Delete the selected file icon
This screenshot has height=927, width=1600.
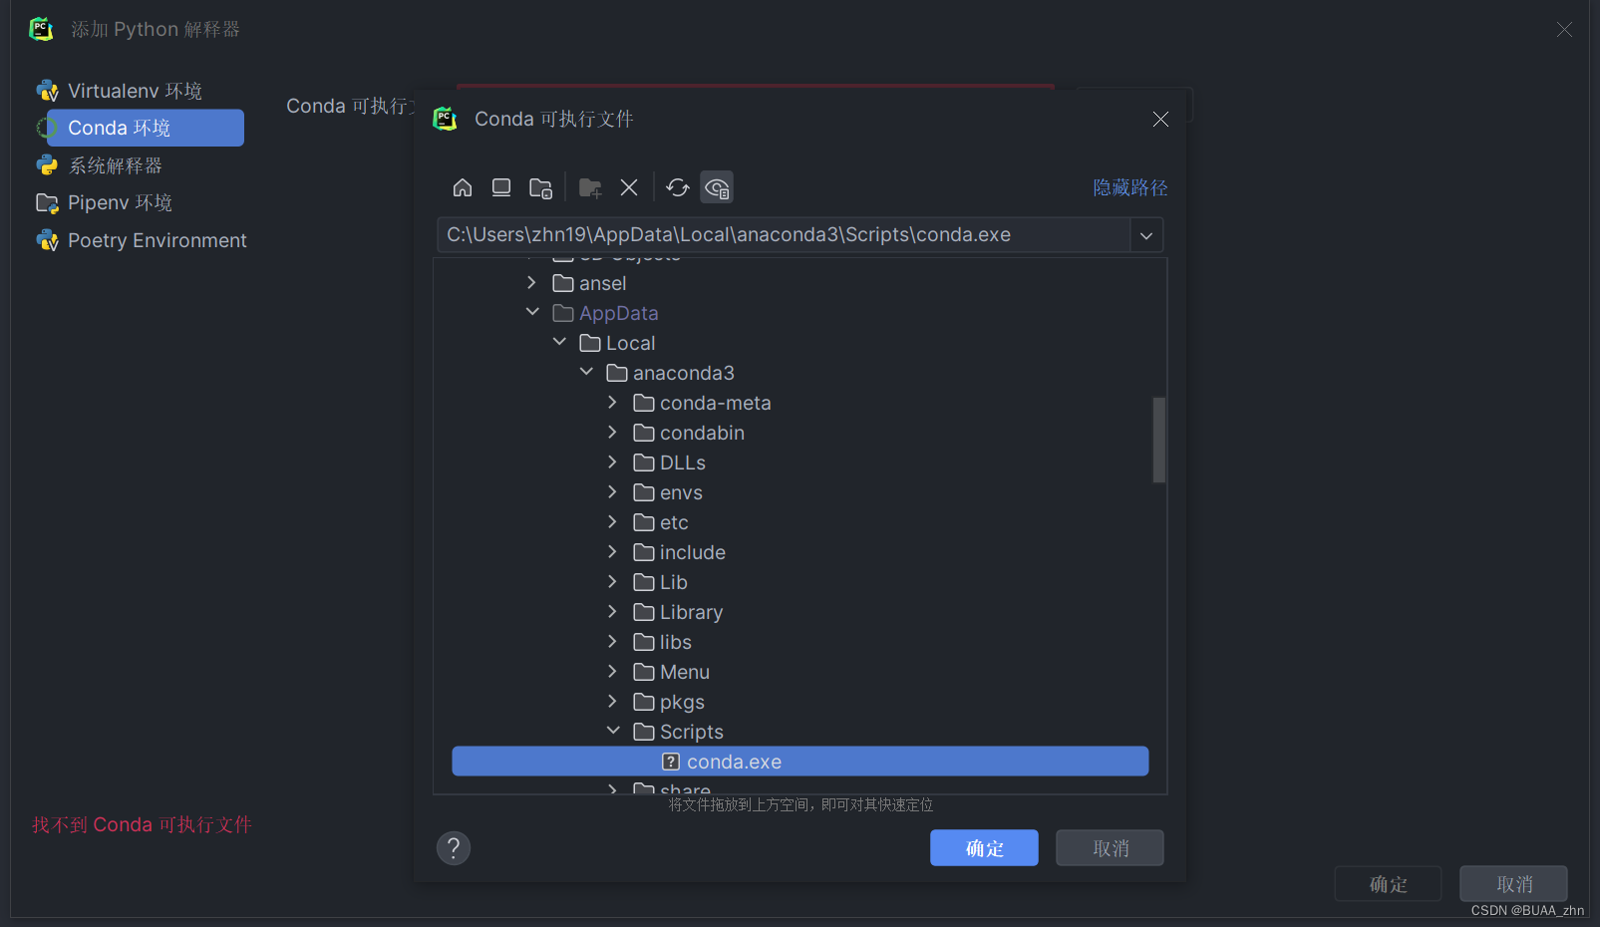click(x=629, y=187)
